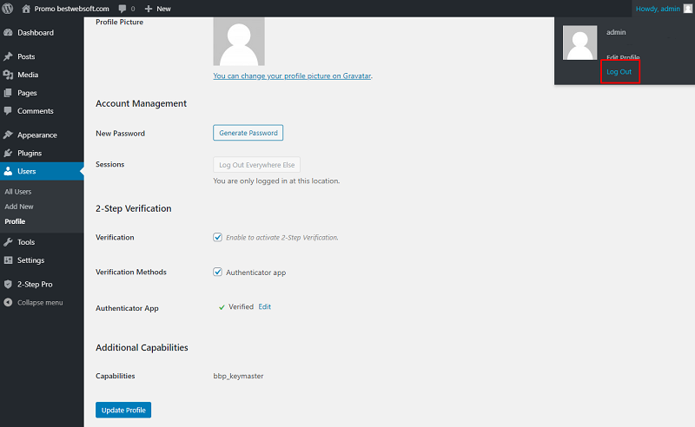Click the Users person icon

click(x=8, y=171)
